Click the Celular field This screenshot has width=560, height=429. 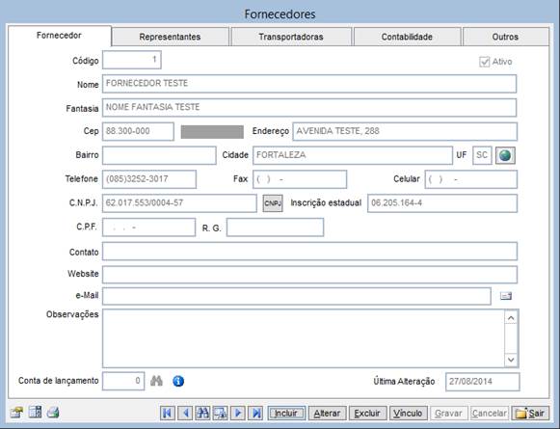[x=470, y=179]
